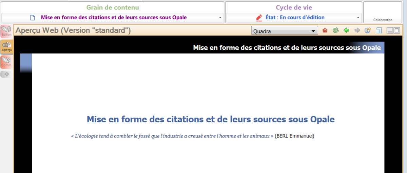407x173 pixels.
Task: Click the red pencil editing state icon
Action: click(x=259, y=18)
